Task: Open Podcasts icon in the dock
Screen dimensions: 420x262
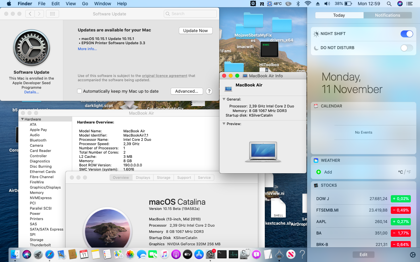Action: [176, 254]
